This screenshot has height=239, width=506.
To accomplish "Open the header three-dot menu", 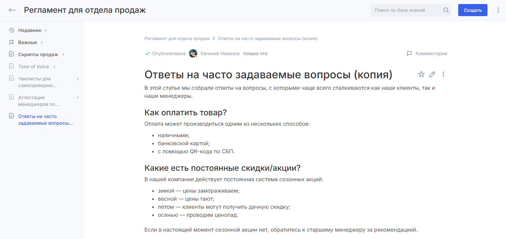I will [x=498, y=10].
